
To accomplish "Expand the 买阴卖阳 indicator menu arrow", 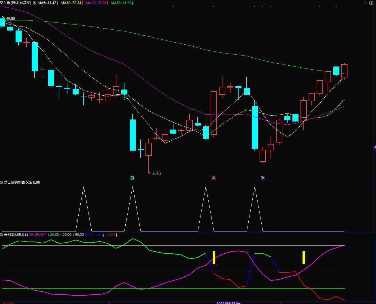I will 1,235.
